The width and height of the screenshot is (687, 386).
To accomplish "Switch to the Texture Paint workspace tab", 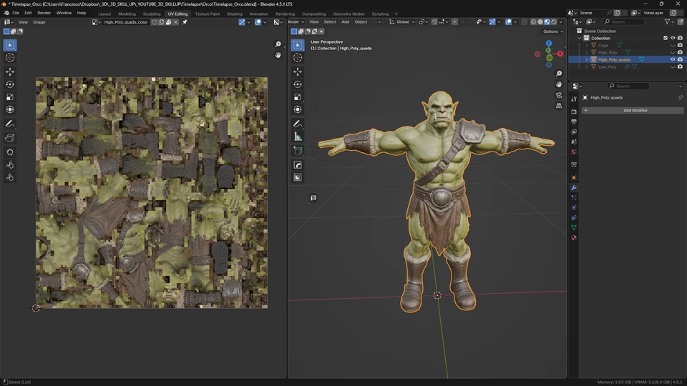I will click(x=208, y=14).
